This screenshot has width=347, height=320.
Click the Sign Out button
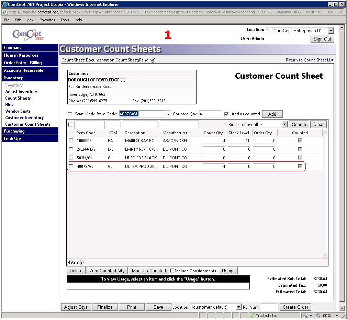click(x=322, y=39)
